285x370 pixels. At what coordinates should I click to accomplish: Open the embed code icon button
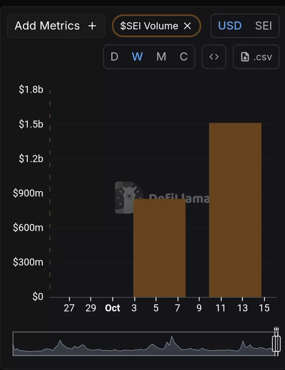pos(214,57)
